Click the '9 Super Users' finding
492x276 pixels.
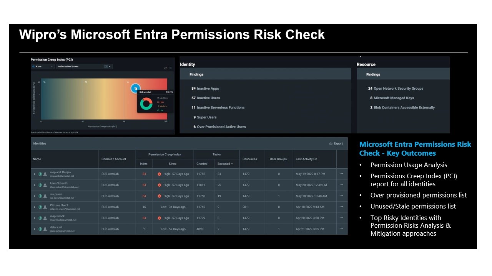click(x=205, y=117)
